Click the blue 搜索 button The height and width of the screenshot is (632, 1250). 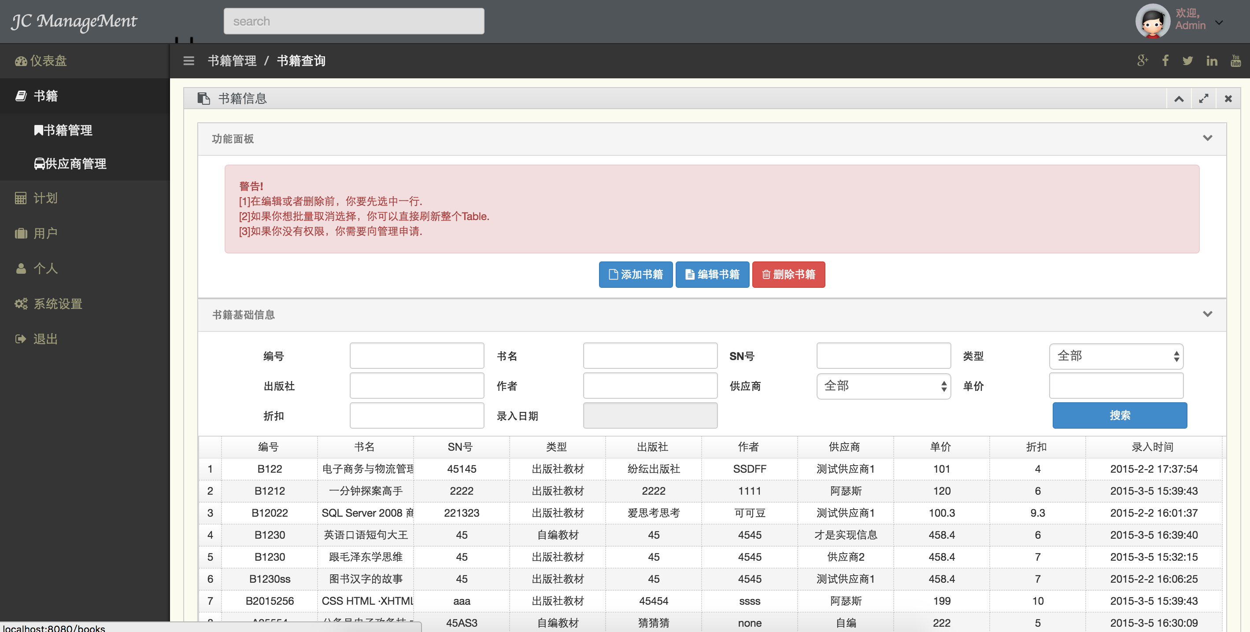point(1120,415)
